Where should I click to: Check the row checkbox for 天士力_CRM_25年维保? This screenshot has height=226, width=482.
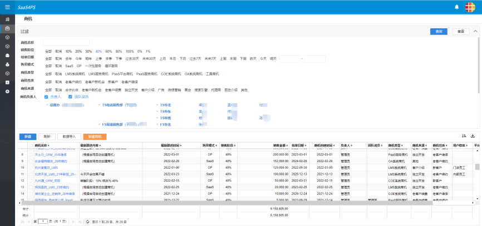[31, 154]
